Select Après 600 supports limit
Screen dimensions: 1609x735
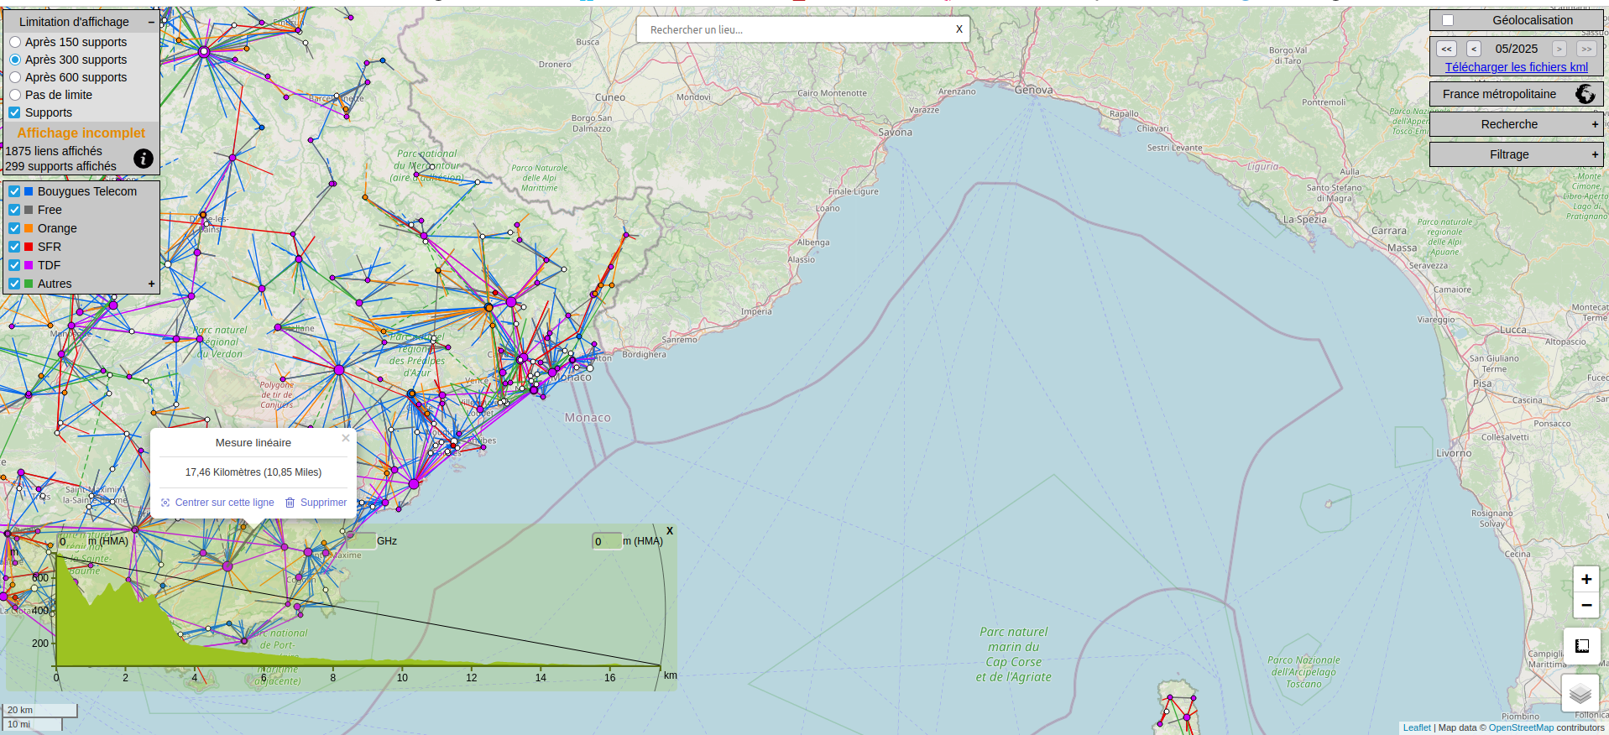15,77
